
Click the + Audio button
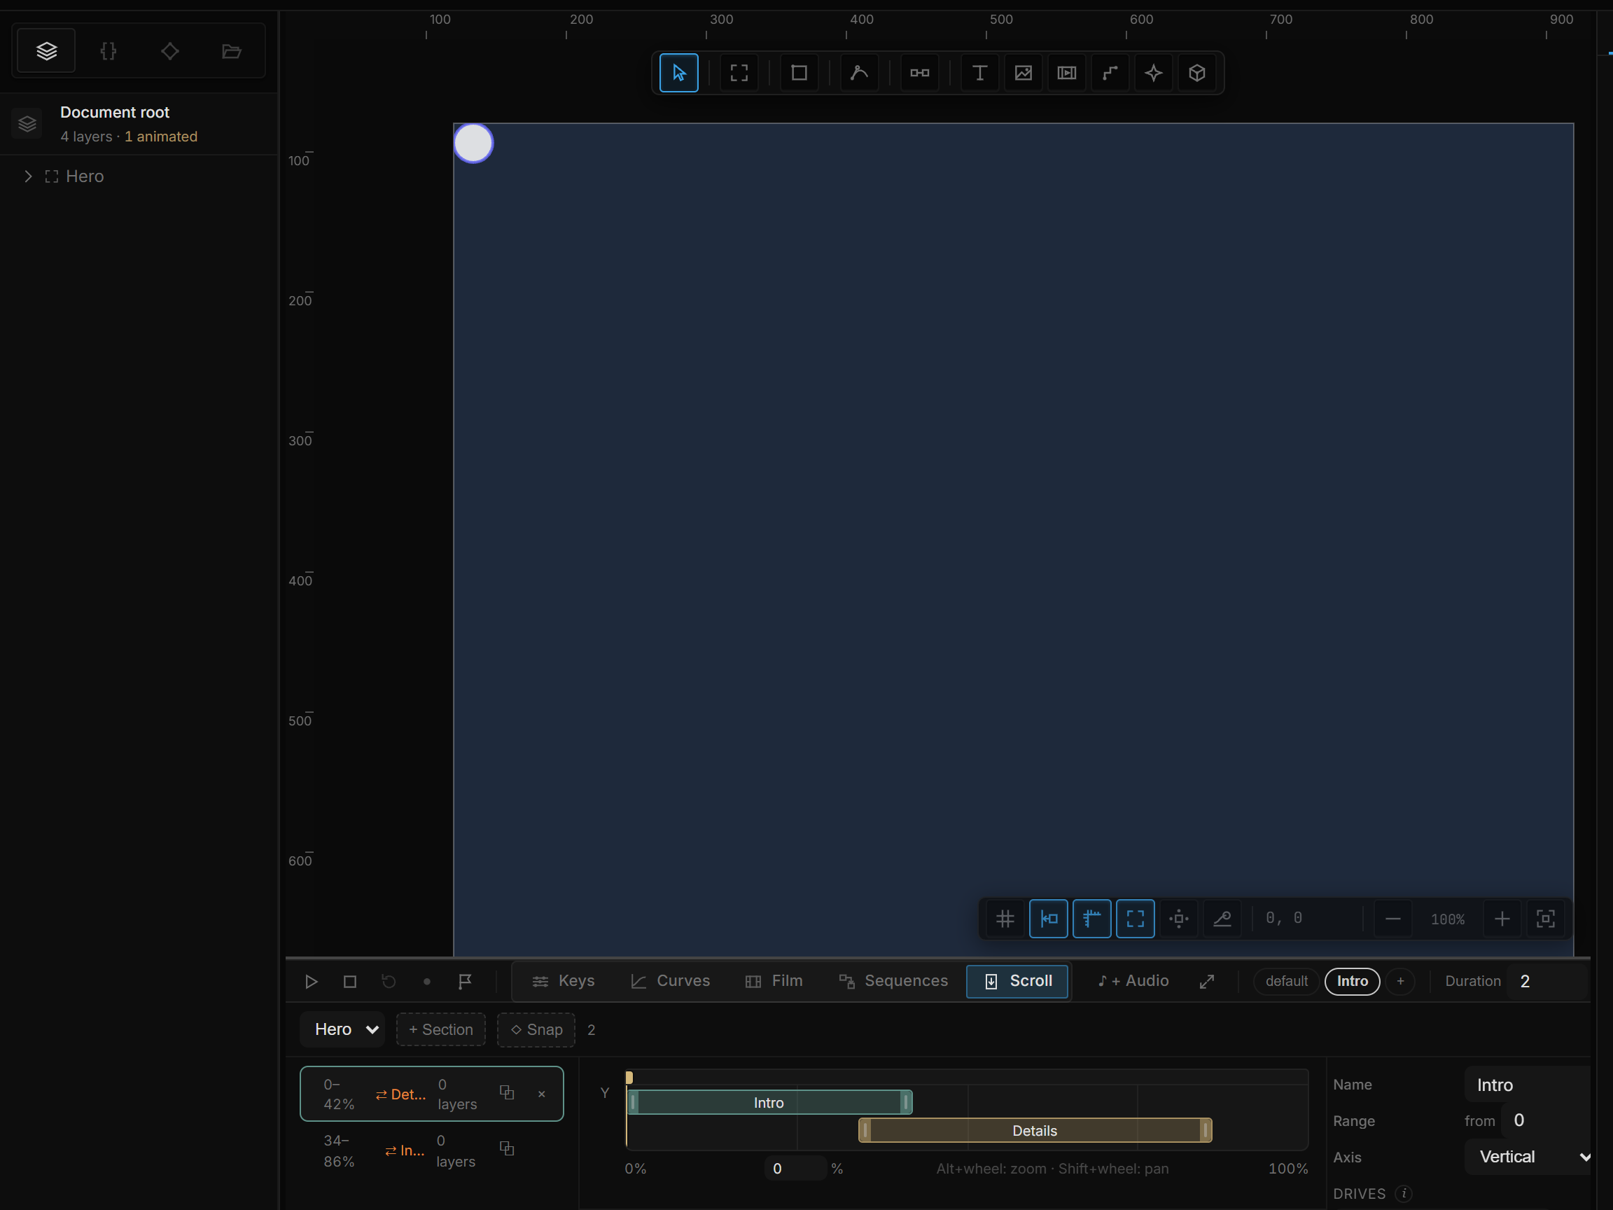pos(1133,981)
